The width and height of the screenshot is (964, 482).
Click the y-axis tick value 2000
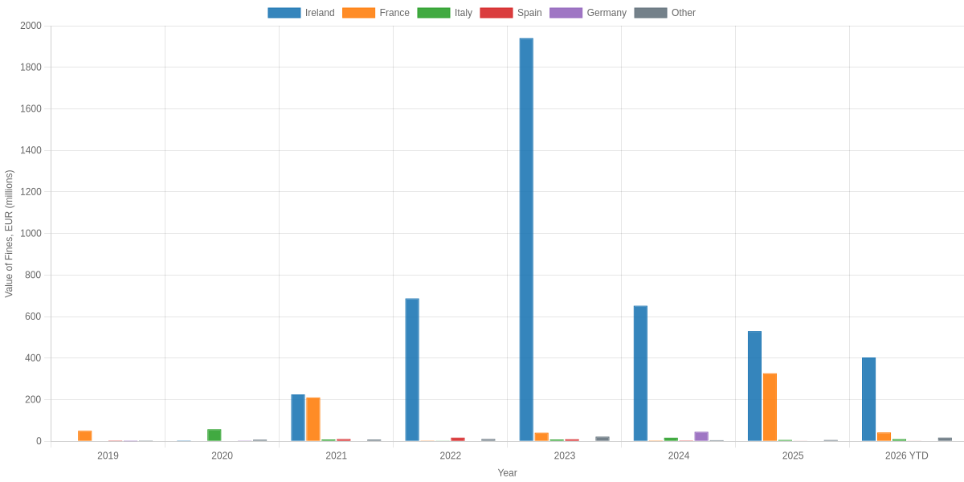(31, 26)
